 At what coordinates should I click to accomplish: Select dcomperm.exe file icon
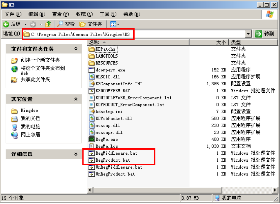pyautogui.click(x=91, y=70)
